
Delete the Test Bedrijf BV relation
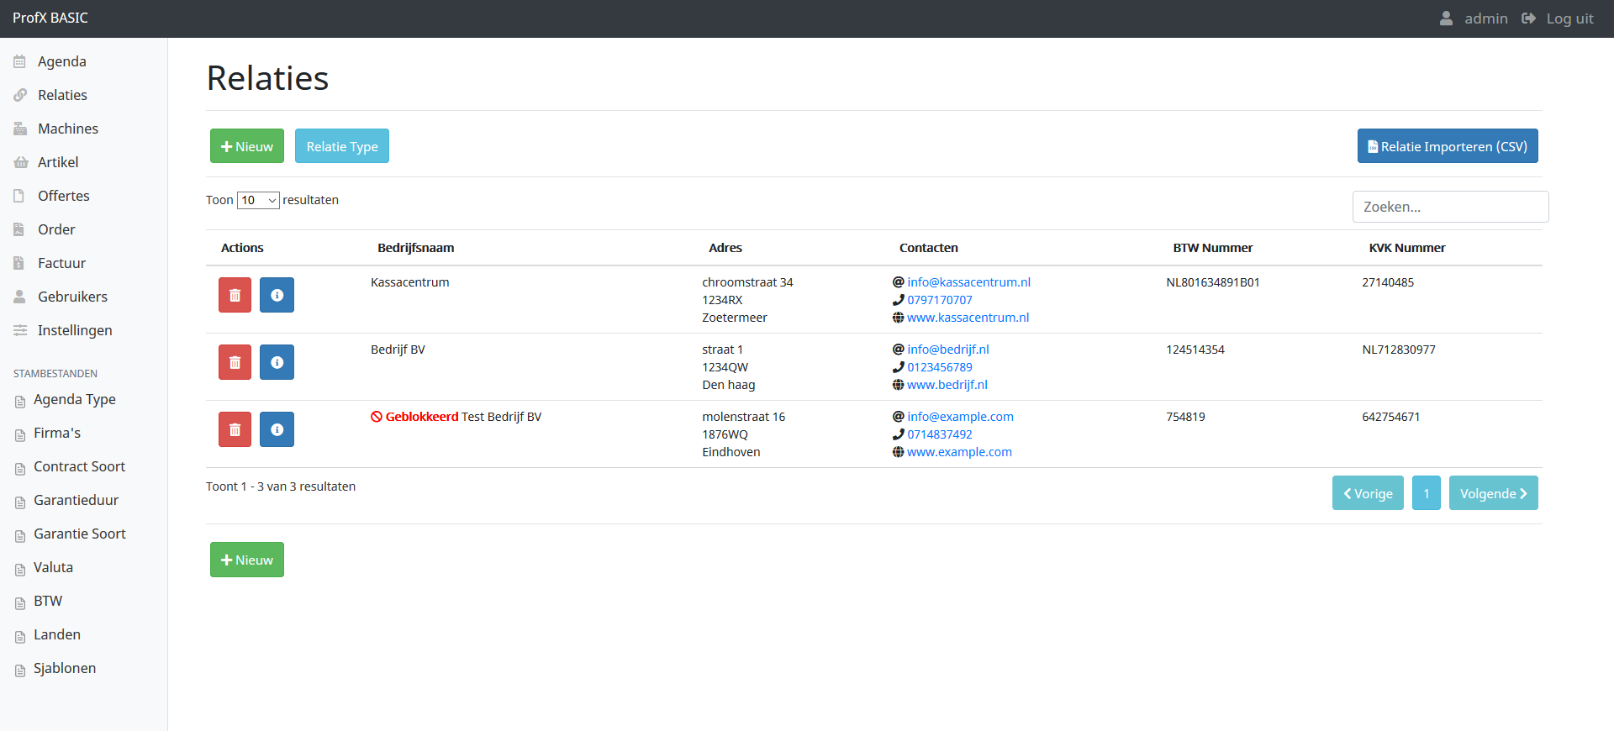pos(235,429)
